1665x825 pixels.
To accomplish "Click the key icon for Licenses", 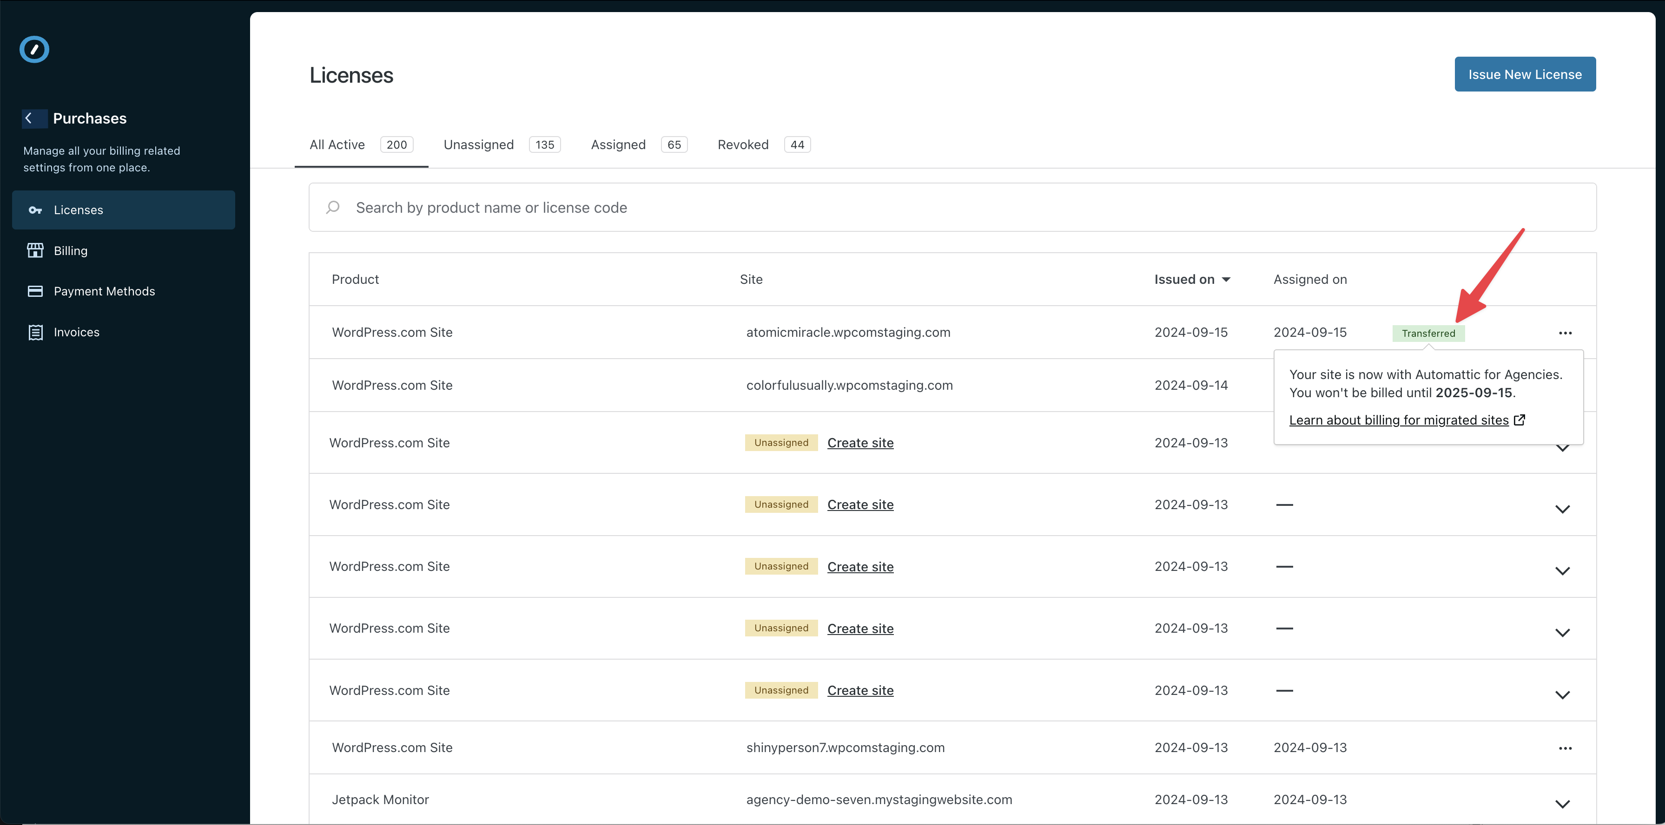I will click(x=35, y=210).
